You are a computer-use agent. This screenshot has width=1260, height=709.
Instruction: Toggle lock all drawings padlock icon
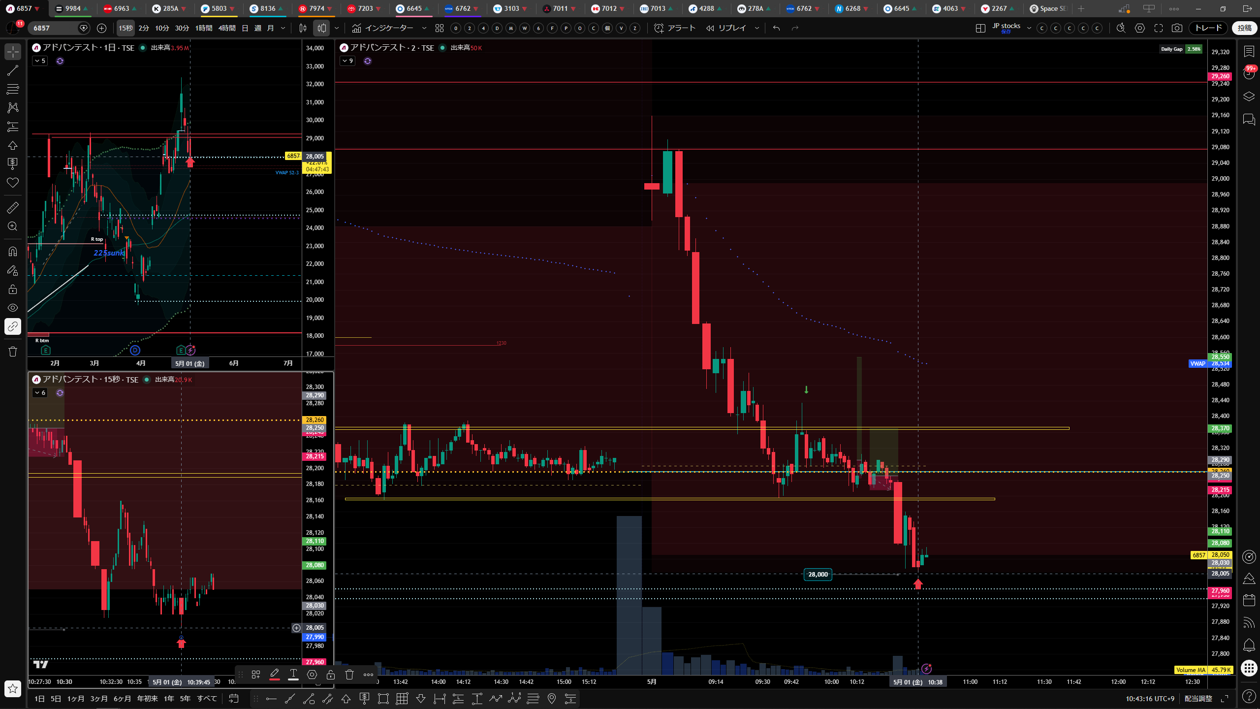[13, 289]
